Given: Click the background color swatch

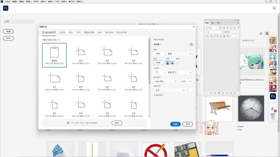Looking at the screenshot, I should click(x=191, y=90).
